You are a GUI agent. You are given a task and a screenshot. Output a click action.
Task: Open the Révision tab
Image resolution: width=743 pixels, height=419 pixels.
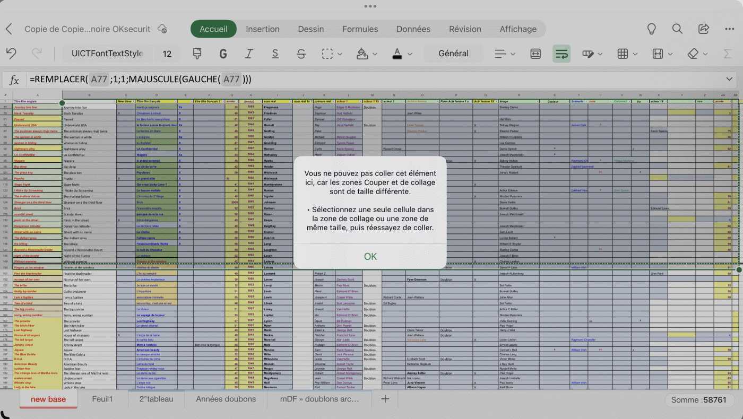(x=465, y=29)
